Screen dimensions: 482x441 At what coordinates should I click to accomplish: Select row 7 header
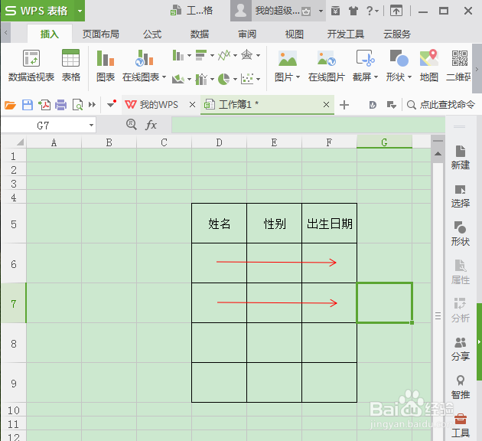pos(14,303)
